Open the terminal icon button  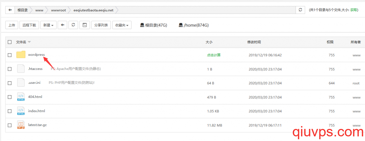pyautogui.click(x=85, y=25)
